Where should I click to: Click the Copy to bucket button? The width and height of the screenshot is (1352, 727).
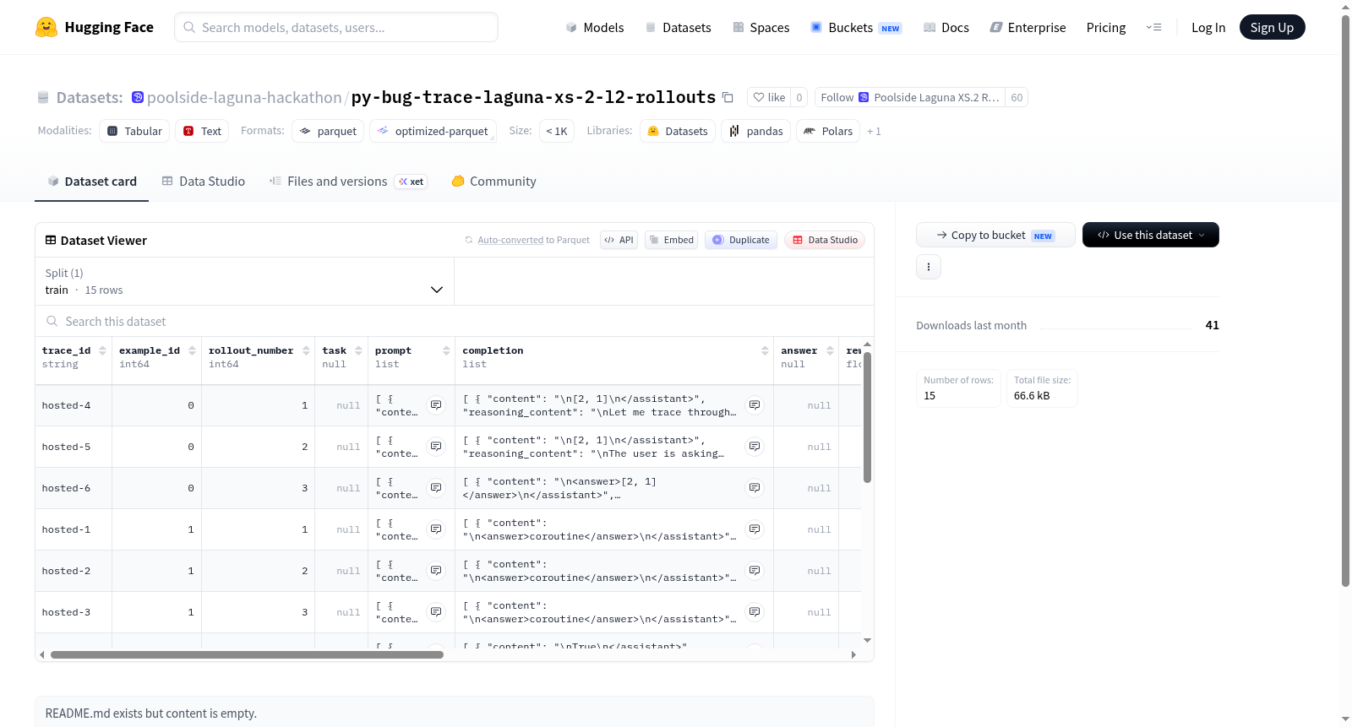click(x=995, y=235)
